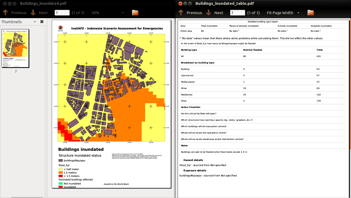
Task: Open 50% zoom dropdown in left window
Action: pos(108,13)
